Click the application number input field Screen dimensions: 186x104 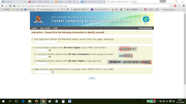pos(46,42)
